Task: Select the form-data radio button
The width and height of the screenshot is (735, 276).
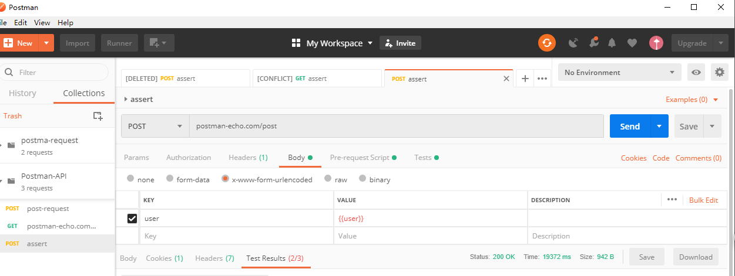Action: pos(170,179)
